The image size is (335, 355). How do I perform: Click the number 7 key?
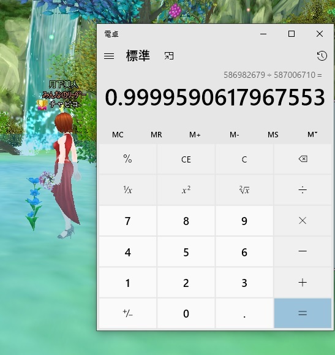pyautogui.click(x=127, y=221)
